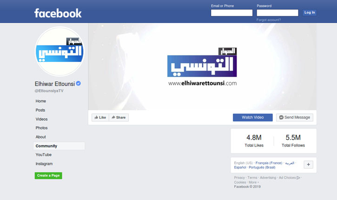Image resolution: width=337 pixels, height=200 pixels.
Task: Click the thumbs-up Like button
Action: [100, 117]
